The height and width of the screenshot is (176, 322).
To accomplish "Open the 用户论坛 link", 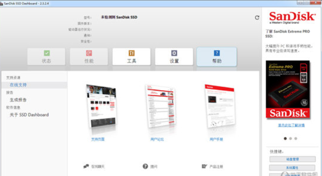I will click(157, 139).
